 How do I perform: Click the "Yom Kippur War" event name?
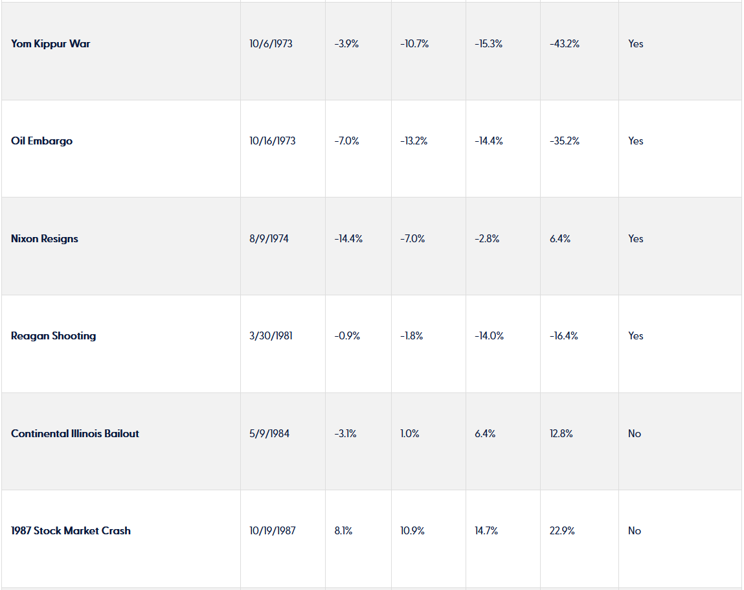pos(51,44)
